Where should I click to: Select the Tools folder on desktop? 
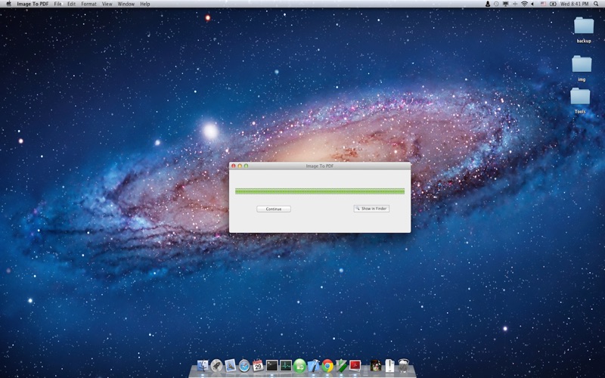(x=580, y=98)
